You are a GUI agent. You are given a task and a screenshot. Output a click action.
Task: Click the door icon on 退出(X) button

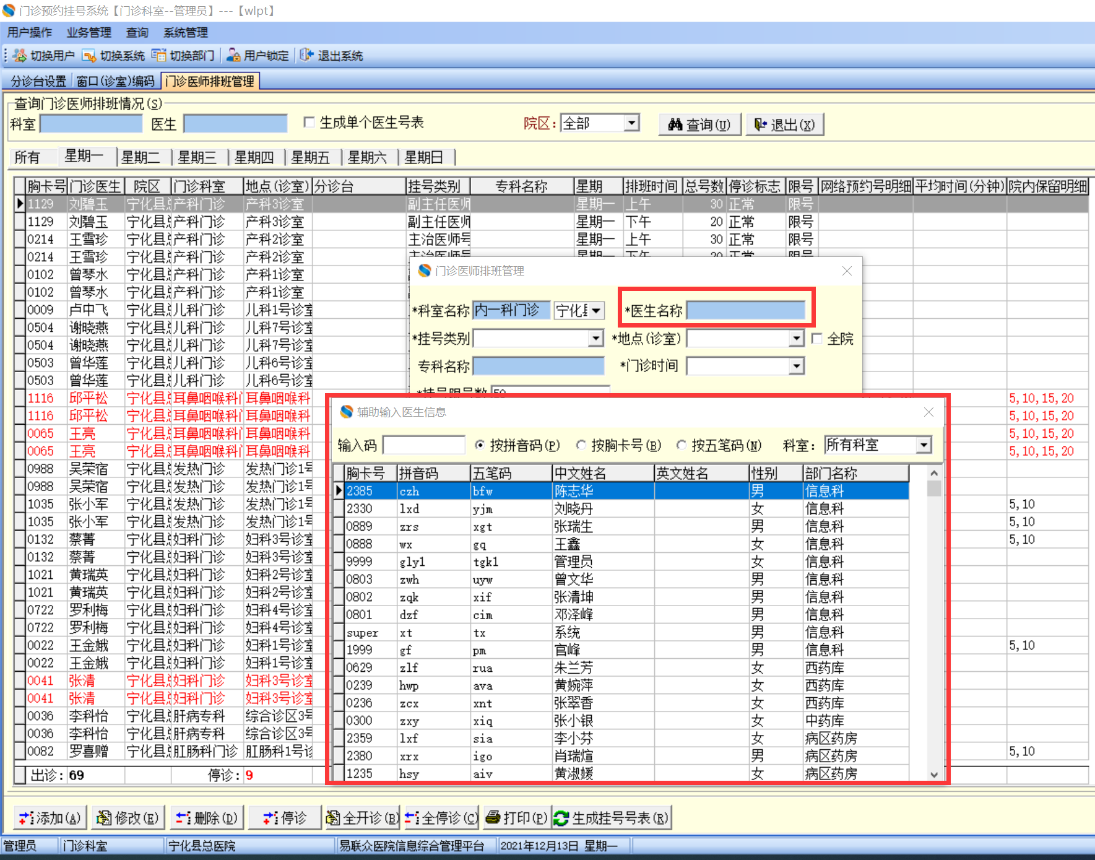point(760,124)
